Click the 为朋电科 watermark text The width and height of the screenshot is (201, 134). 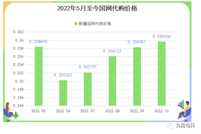(185, 126)
